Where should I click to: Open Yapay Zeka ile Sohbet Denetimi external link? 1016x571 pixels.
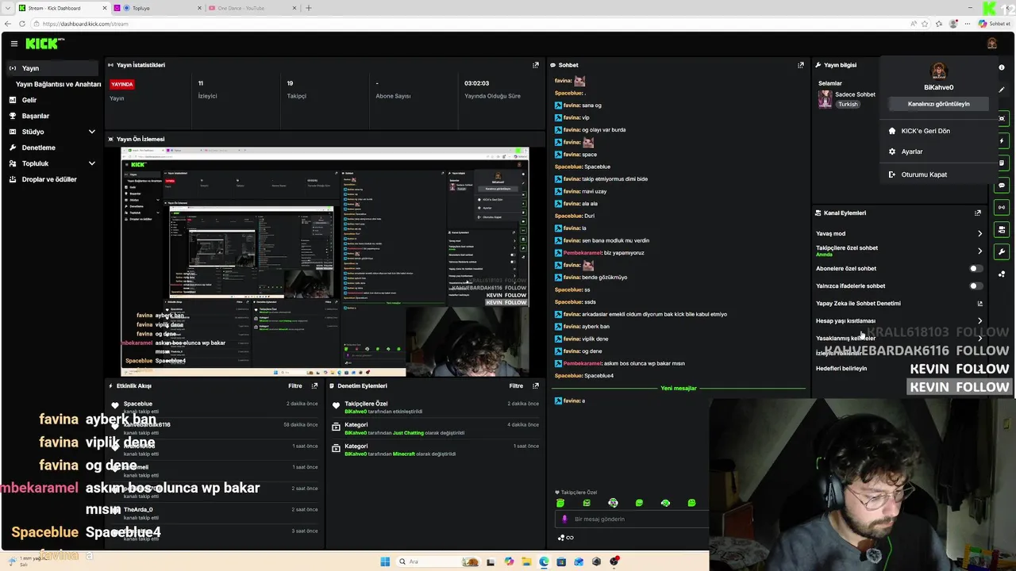979,303
